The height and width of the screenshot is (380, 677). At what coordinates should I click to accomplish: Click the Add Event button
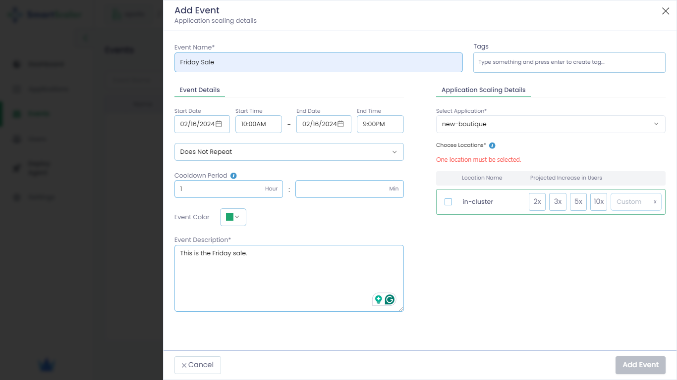(640, 365)
